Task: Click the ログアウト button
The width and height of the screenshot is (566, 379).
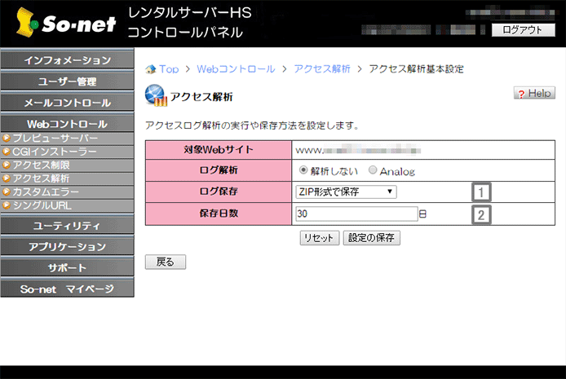Action: point(522,30)
